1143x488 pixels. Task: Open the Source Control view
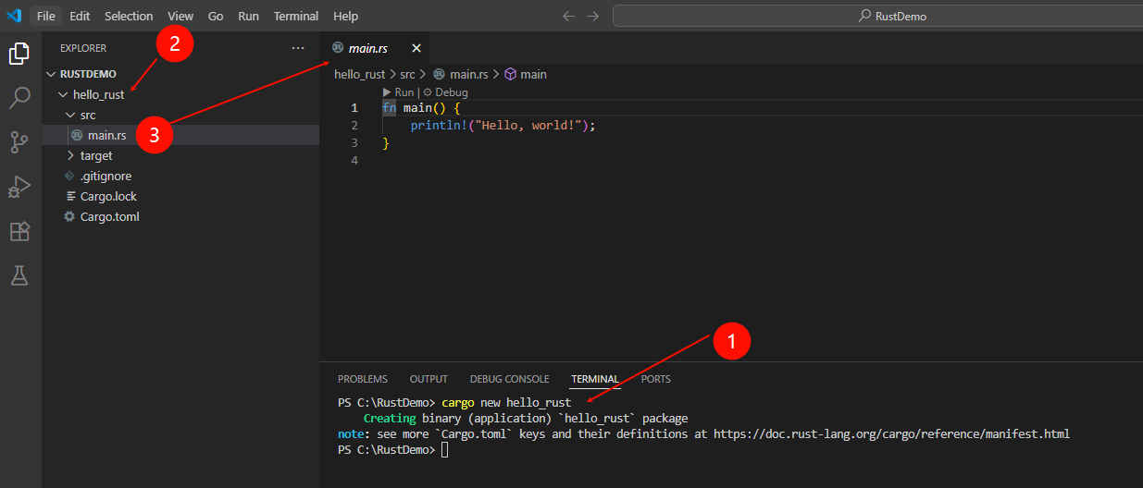(x=19, y=142)
